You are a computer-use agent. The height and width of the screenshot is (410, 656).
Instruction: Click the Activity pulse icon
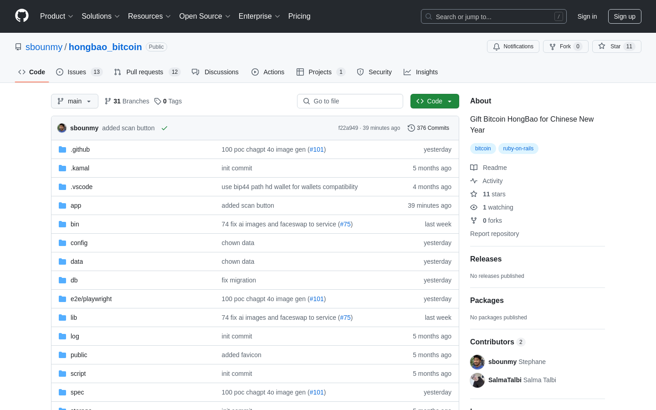tap(474, 181)
